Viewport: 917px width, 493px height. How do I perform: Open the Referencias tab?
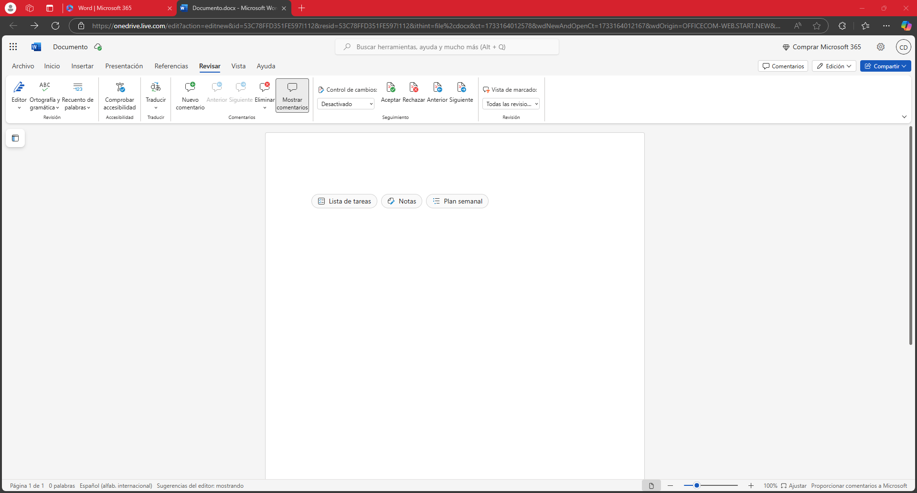[x=171, y=66]
